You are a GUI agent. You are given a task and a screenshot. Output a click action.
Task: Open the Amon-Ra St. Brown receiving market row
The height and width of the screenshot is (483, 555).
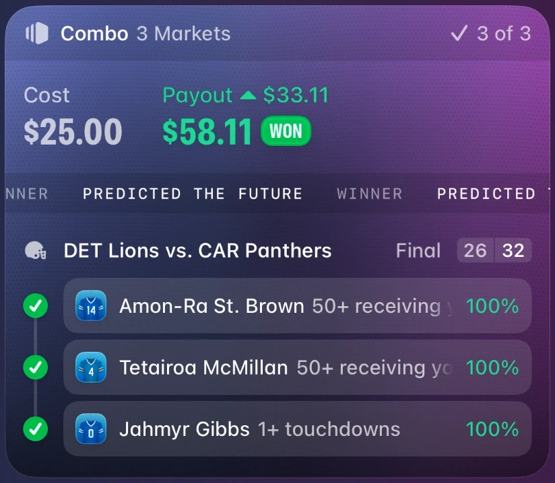pyautogui.click(x=297, y=305)
